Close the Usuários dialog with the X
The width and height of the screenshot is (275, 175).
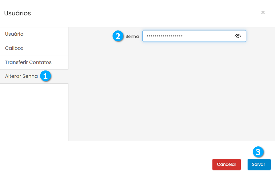[263, 12]
